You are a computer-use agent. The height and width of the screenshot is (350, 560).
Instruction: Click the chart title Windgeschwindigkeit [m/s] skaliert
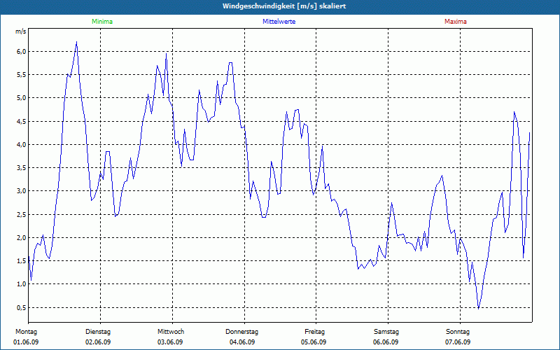click(284, 6)
